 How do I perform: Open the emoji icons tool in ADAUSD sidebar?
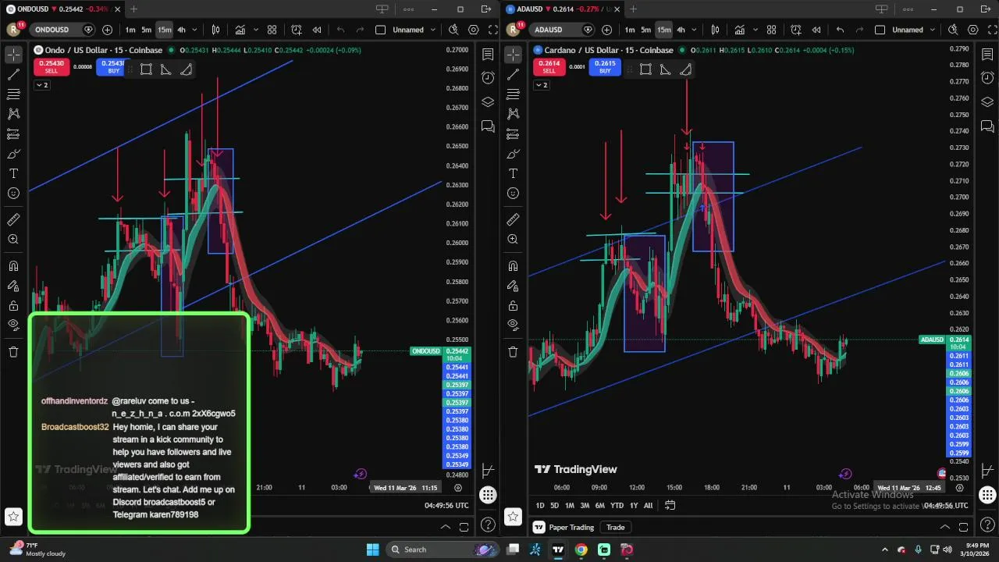click(x=513, y=193)
